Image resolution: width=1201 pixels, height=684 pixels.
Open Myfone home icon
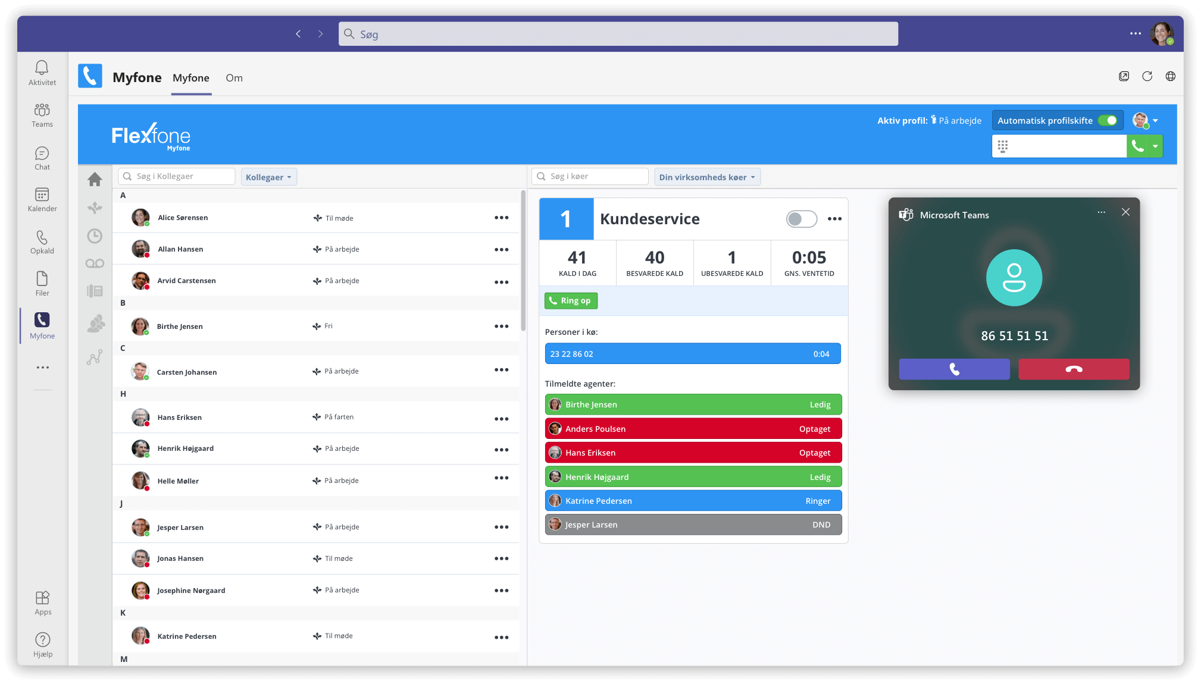(95, 179)
